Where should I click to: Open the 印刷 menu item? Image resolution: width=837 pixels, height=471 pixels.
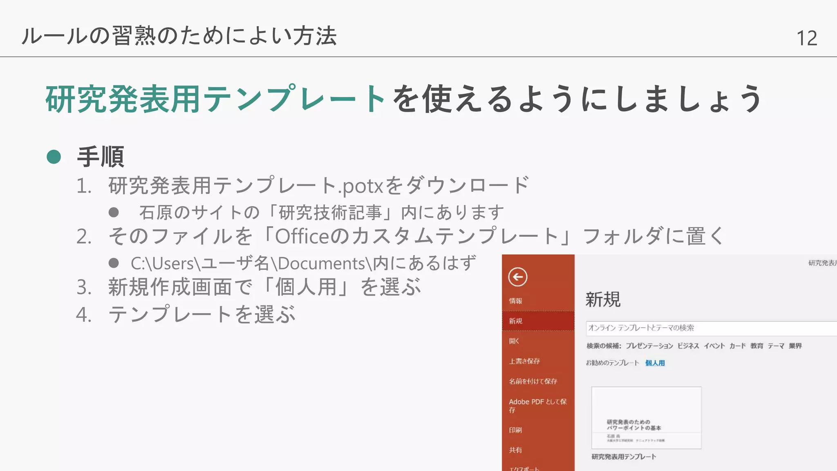[x=515, y=430]
